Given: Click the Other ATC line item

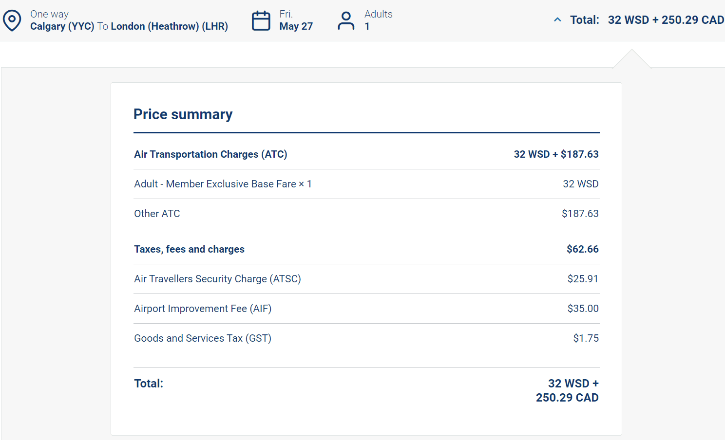Looking at the screenshot, I should click(157, 214).
